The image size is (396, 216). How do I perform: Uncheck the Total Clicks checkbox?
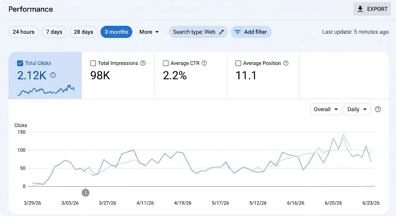(20, 63)
